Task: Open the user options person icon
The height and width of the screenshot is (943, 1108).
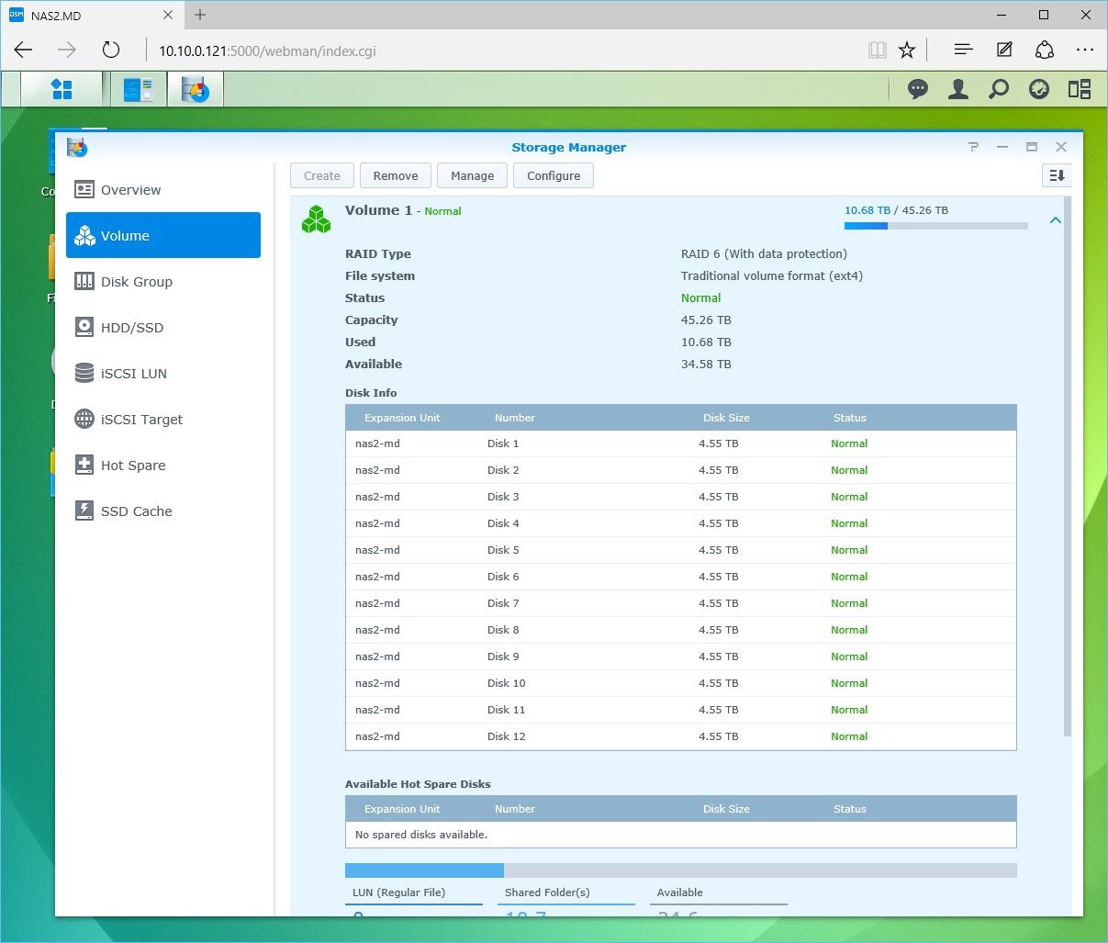Action: [958, 89]
